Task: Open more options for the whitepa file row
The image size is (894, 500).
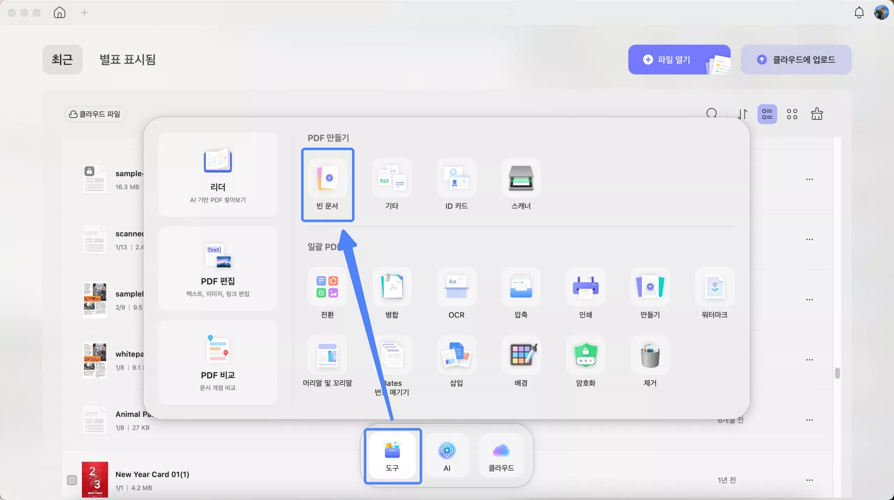Action: 809,360
